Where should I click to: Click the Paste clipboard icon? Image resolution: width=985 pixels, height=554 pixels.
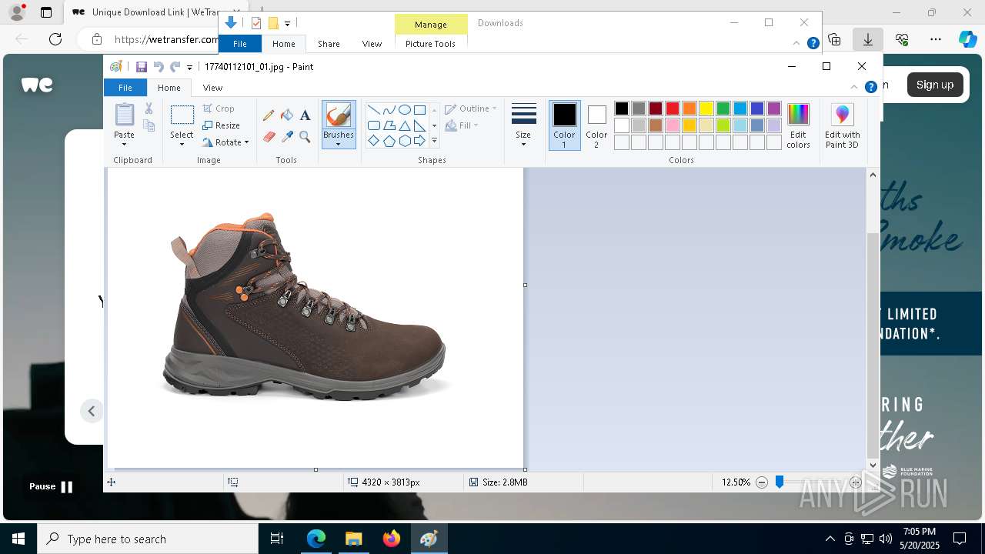point(124,115)
